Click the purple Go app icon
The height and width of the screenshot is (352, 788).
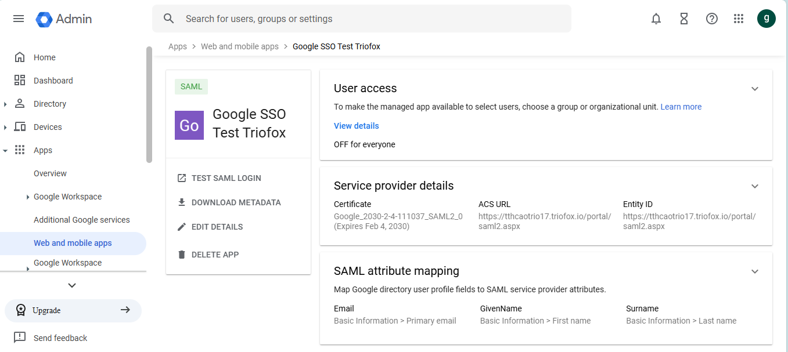coord(189,125)
